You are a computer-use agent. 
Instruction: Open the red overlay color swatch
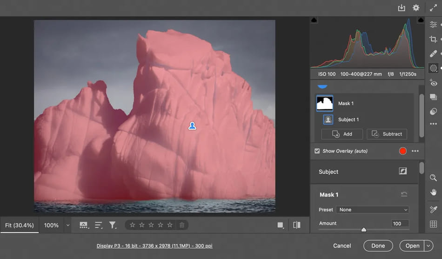[x=403, y=151]
